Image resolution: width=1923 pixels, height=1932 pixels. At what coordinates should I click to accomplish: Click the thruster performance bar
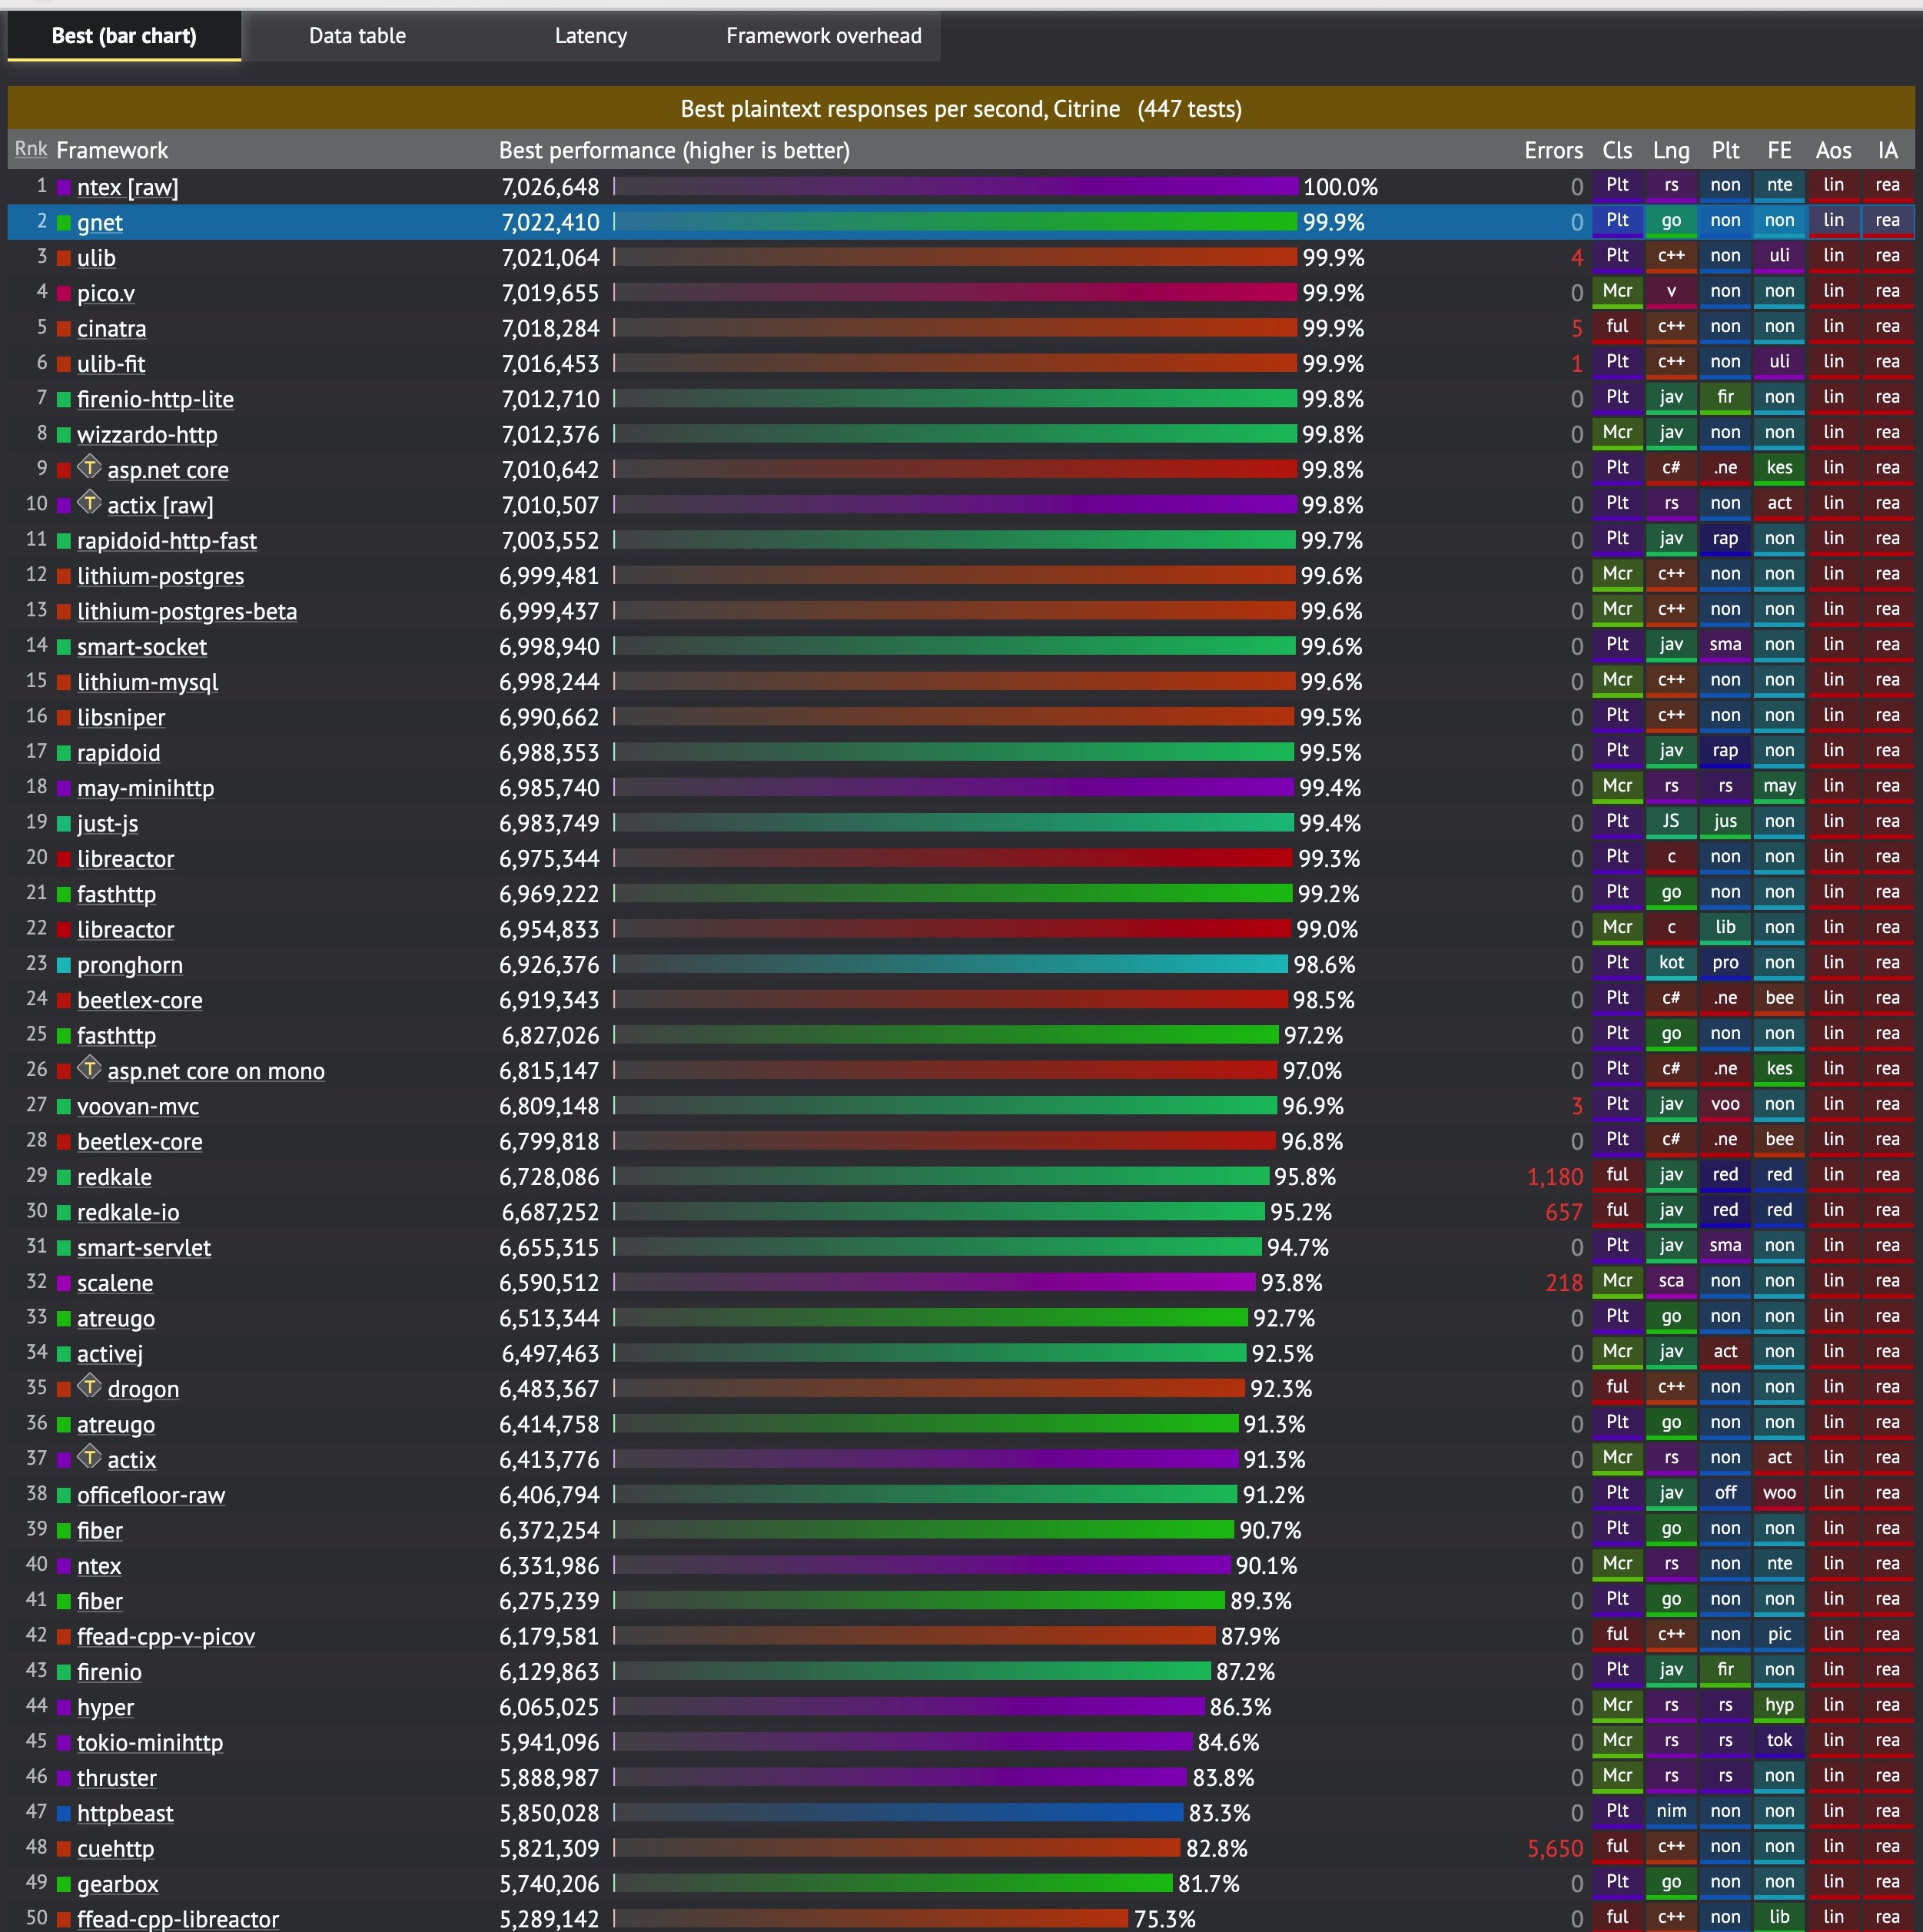[x=900, y=1778]
